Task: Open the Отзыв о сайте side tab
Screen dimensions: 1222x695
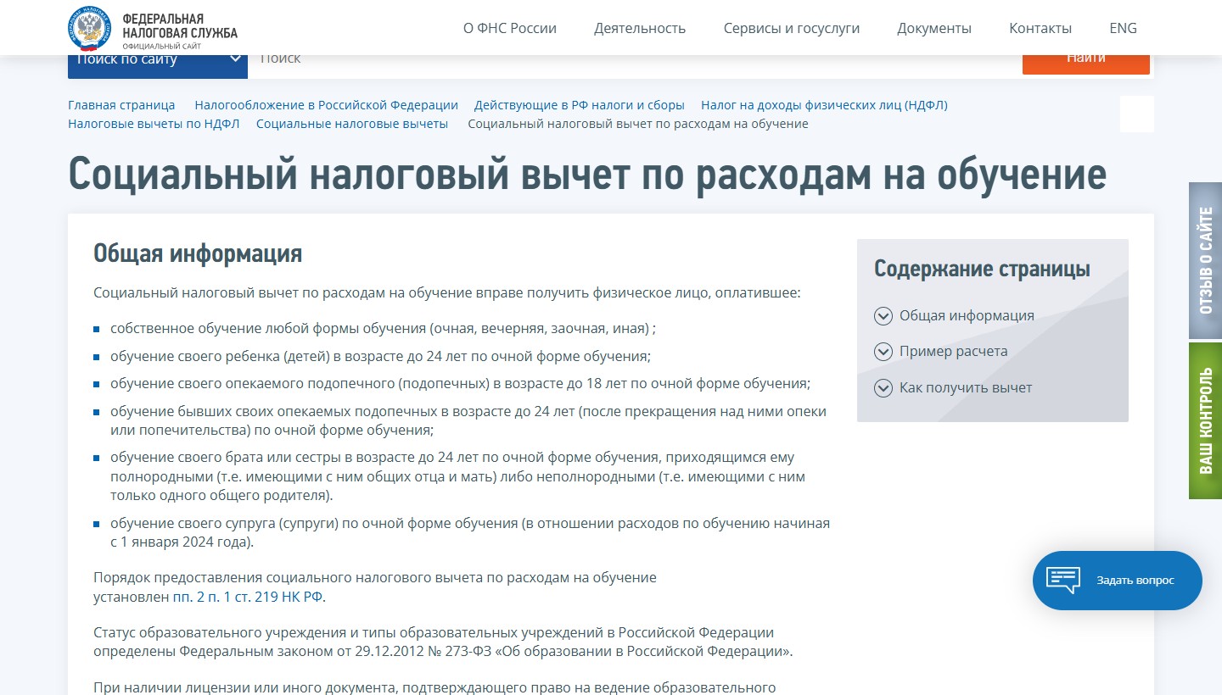Action: tap(1205, 261)
